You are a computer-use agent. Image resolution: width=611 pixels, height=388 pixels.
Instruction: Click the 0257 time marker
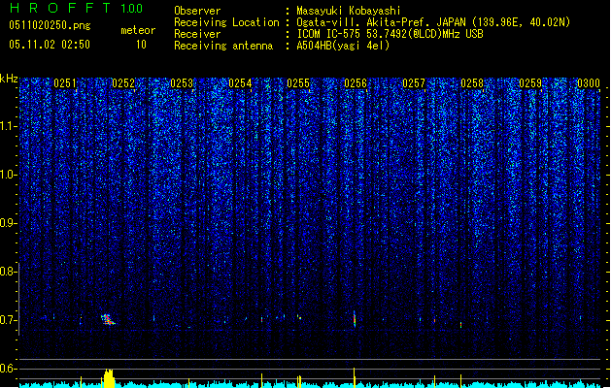(x=414, y=83)
